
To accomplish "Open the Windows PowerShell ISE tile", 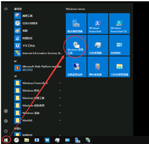I will pyautogui.click(x=119, y=23).
